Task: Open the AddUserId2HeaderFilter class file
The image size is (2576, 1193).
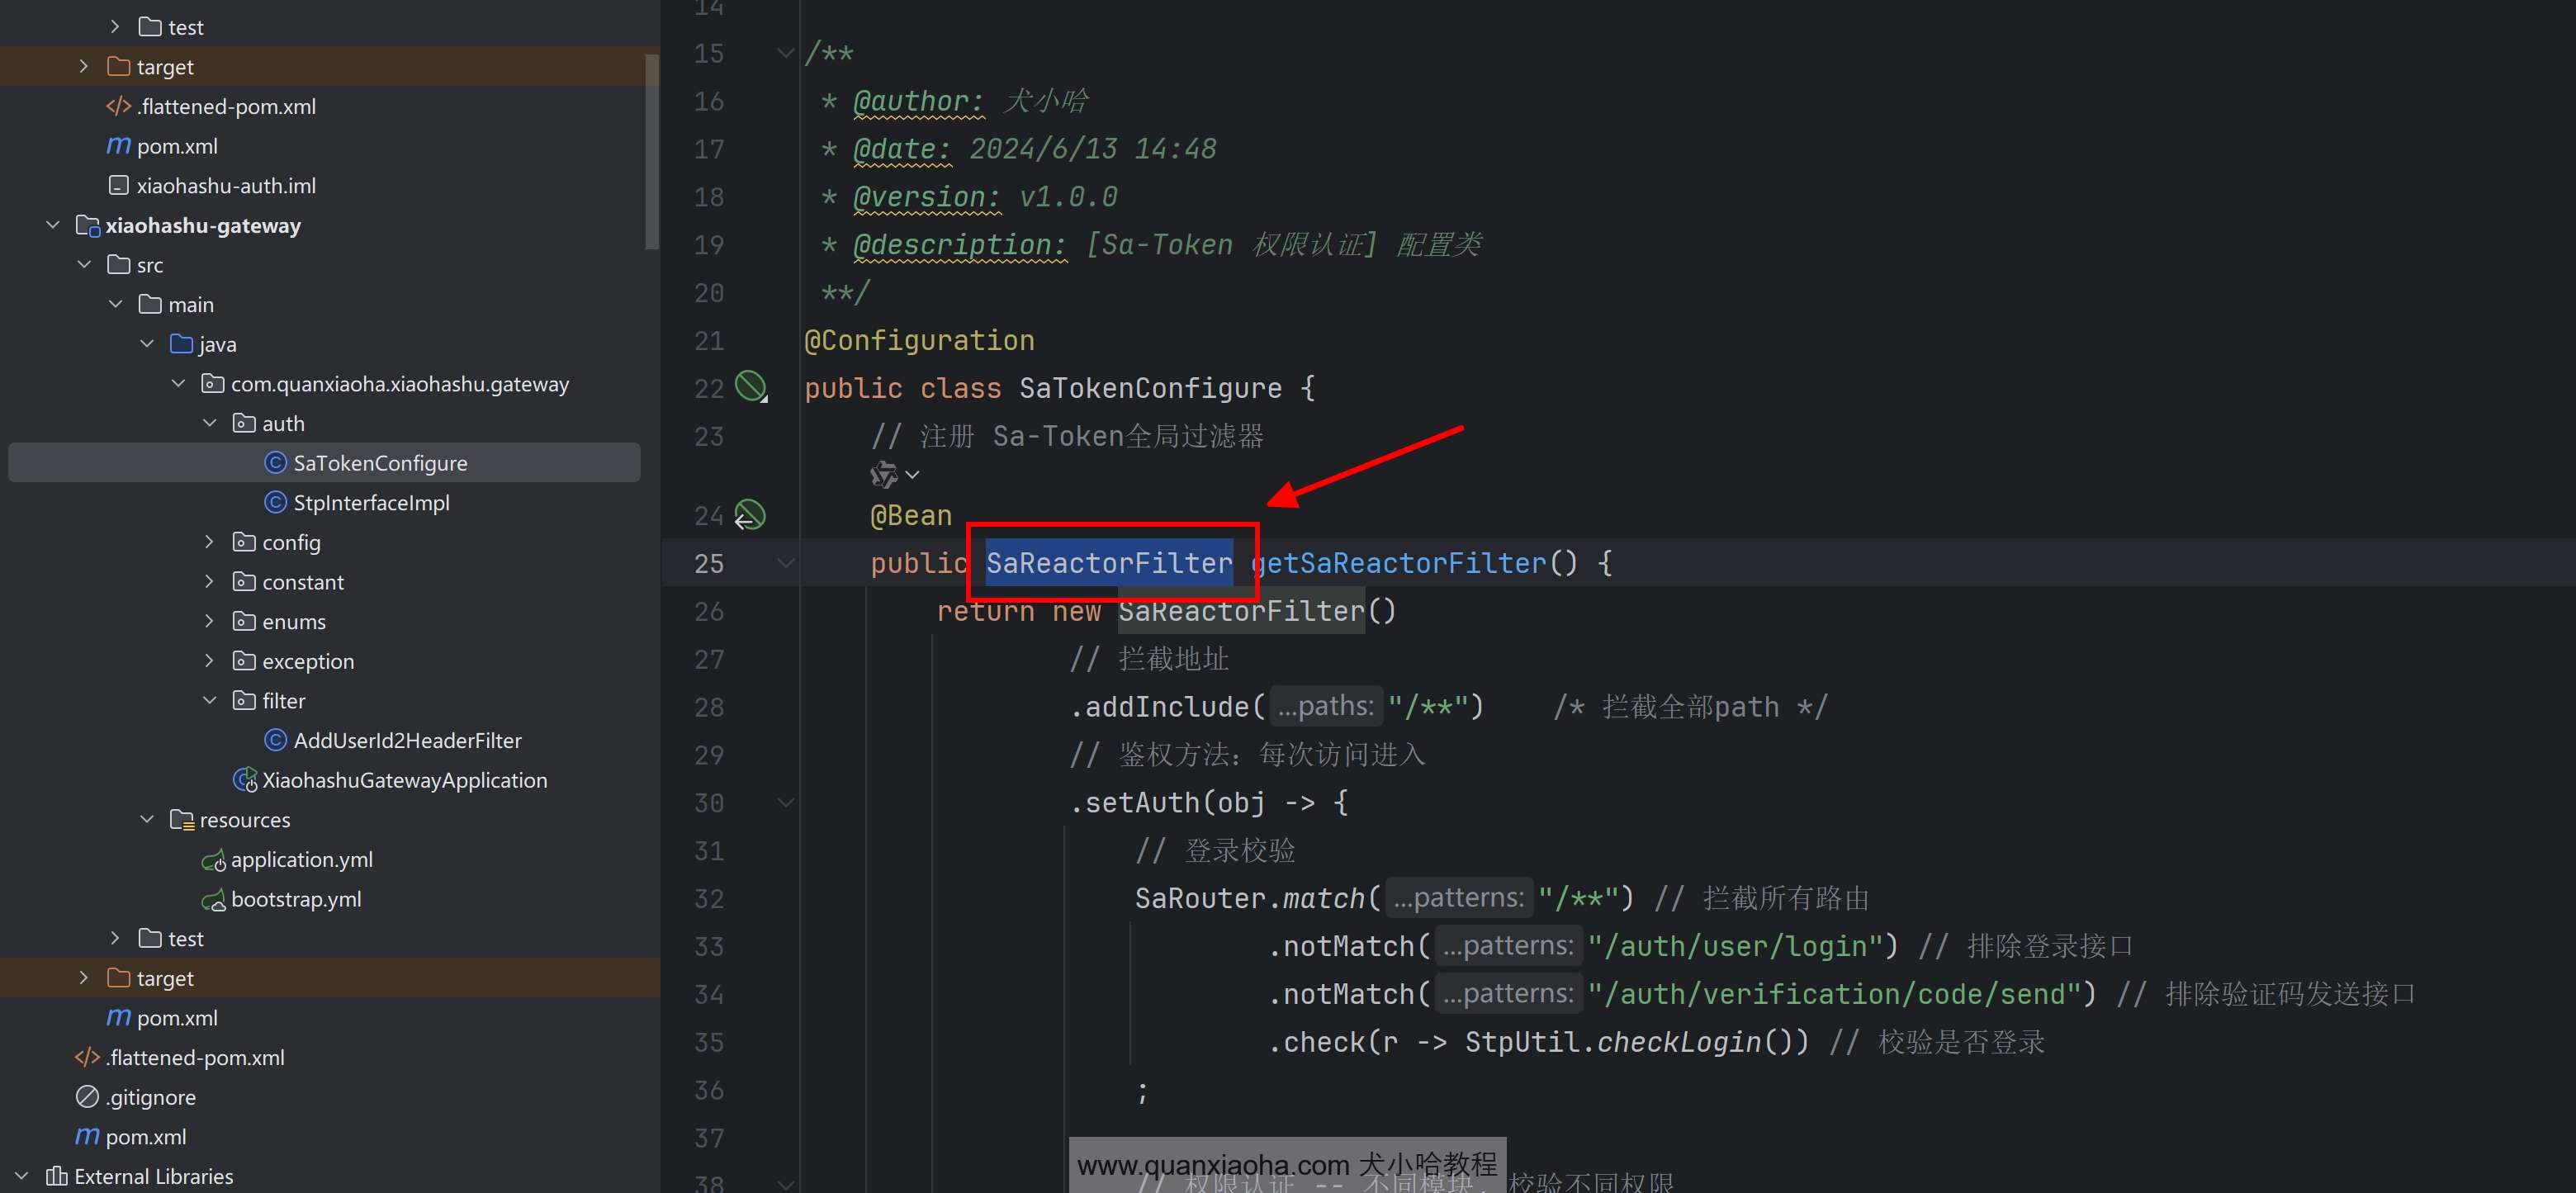Action: pos(406,741)
